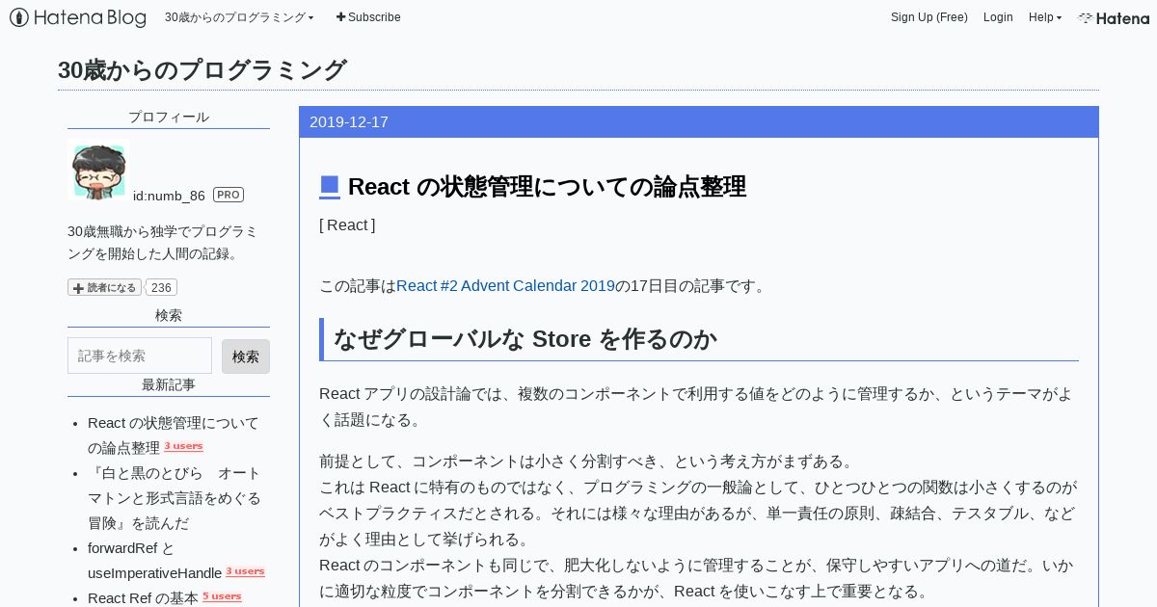This screenshot has height=607, width=1157.
Task: Click the numb_86 profile avatar image
Action: [x=98, y=172]
